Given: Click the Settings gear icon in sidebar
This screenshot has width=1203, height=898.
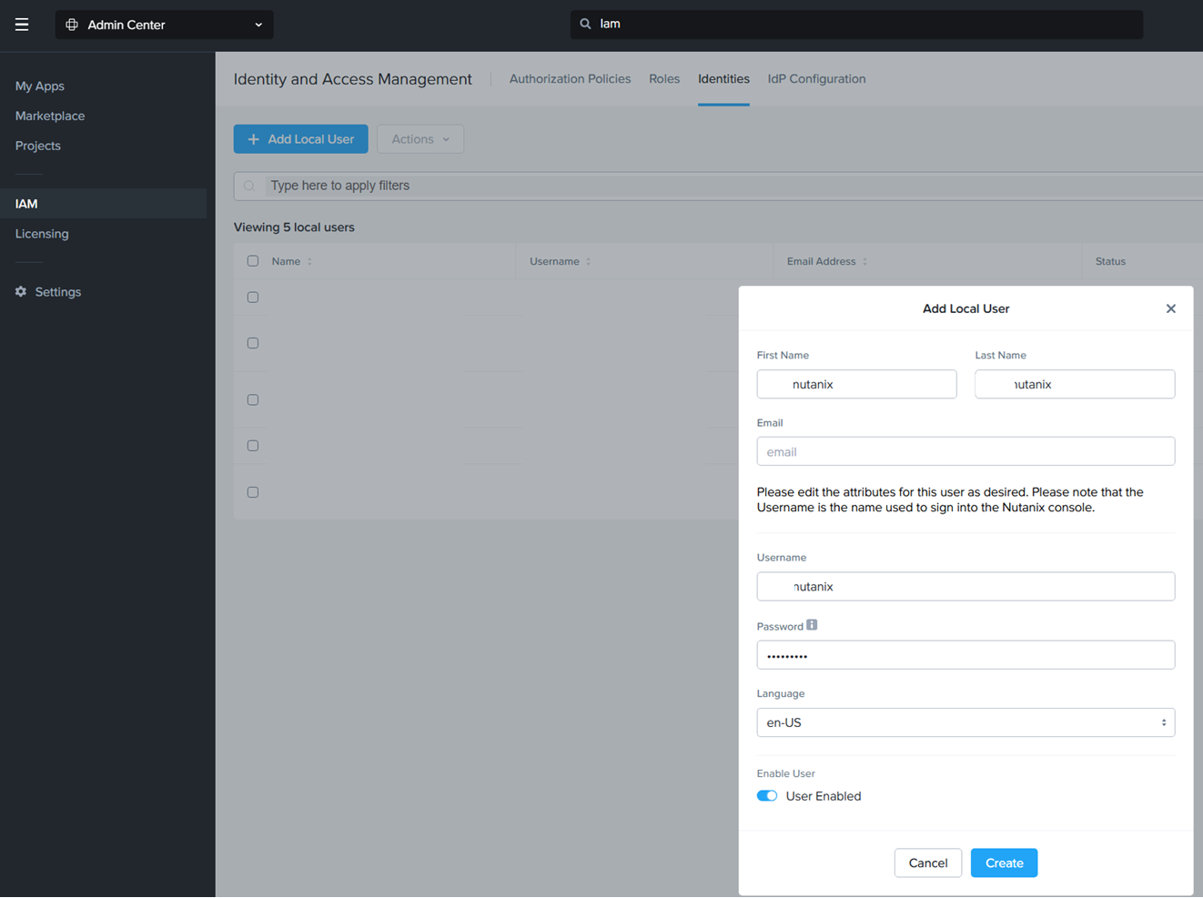Looking at the screenshot, I should coord(21,292).
